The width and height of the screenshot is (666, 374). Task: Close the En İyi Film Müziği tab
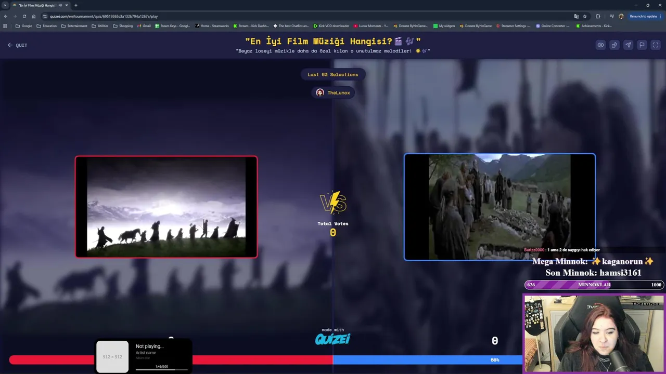click(67, 5)
